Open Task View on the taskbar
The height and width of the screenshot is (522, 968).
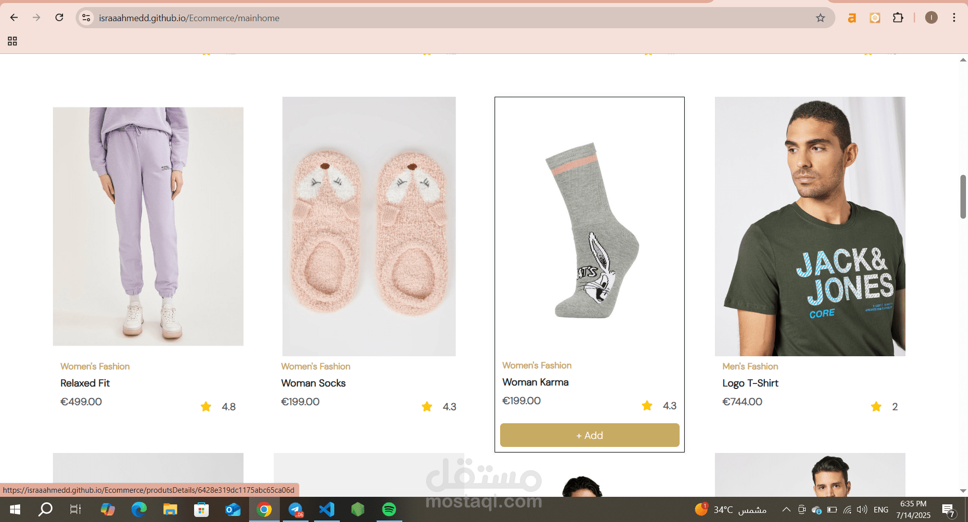[x=76, y=509]
